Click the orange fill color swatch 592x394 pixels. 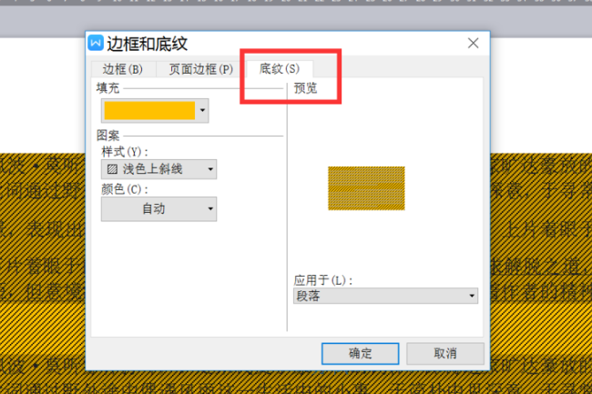pyautogui.click(x=149, y=110)
